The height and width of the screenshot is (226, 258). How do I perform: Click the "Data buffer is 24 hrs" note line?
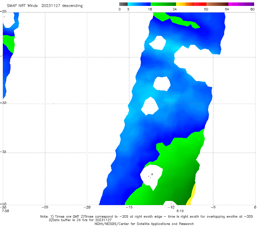[80, 220]
